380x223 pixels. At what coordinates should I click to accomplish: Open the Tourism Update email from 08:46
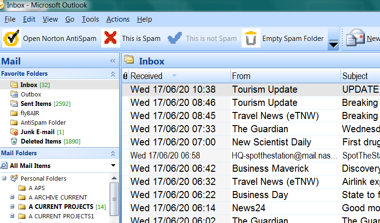[x=251, y=103]
